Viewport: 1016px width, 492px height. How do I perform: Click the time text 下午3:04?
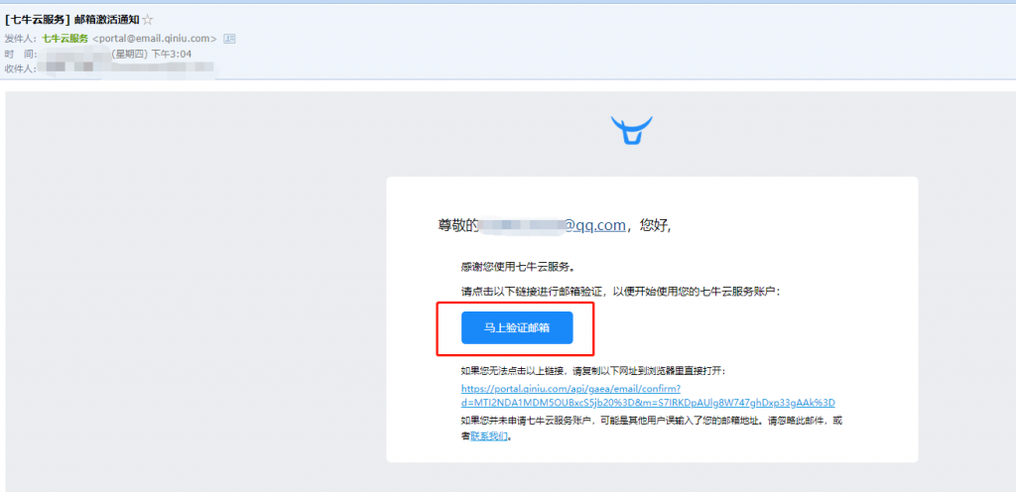pyautogui.click(x=171, y=54)
